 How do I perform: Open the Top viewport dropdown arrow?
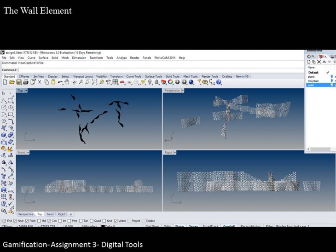coord(26,91)
